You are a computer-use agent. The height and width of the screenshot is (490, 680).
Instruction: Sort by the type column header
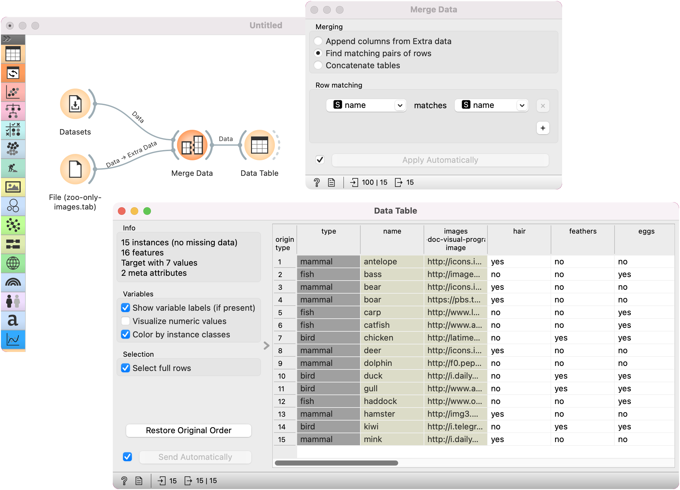point(329,239)
